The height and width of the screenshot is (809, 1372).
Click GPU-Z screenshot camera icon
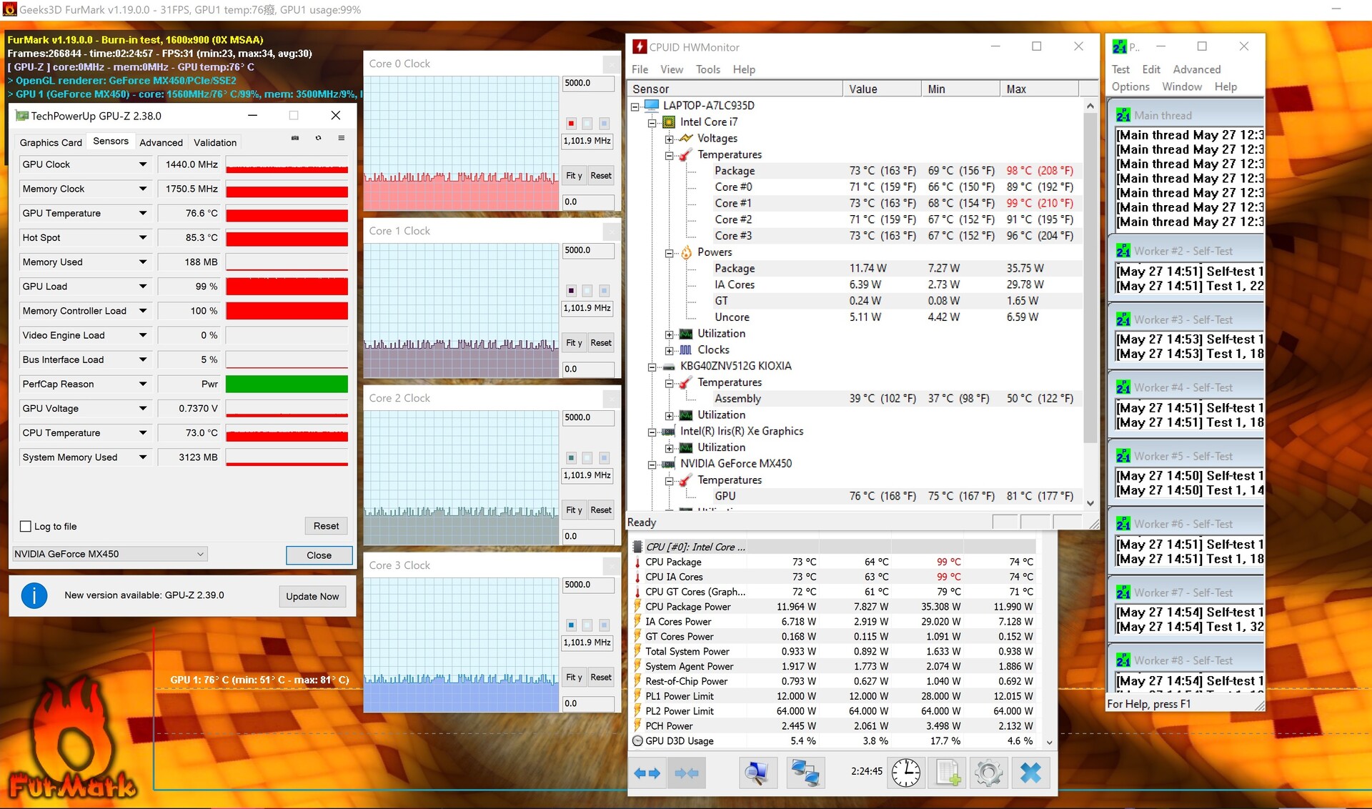pos(295,138)
